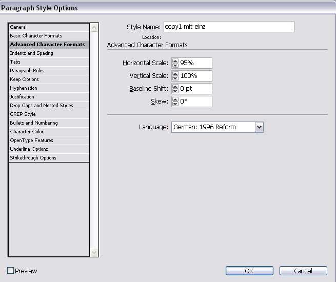Select Character Color category

pos(49,132)
